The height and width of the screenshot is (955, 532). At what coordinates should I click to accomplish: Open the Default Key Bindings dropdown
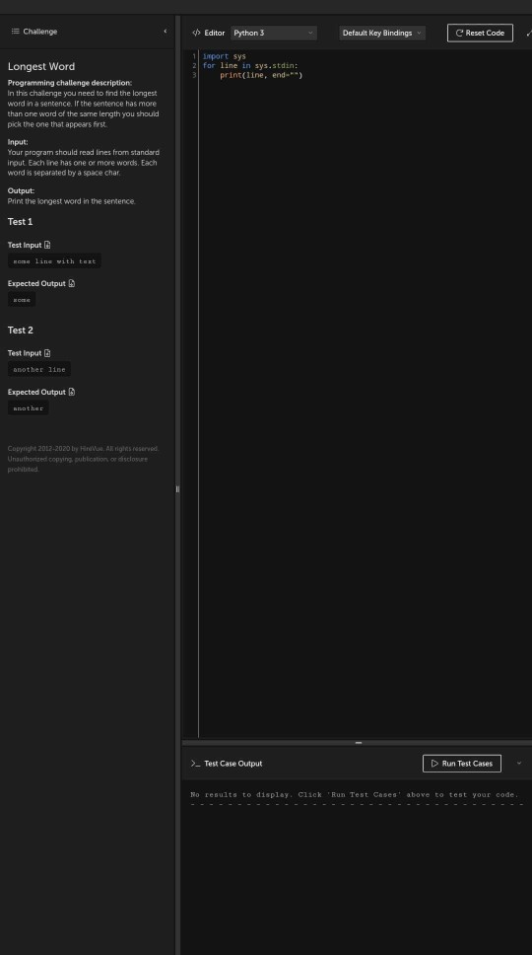382,33
